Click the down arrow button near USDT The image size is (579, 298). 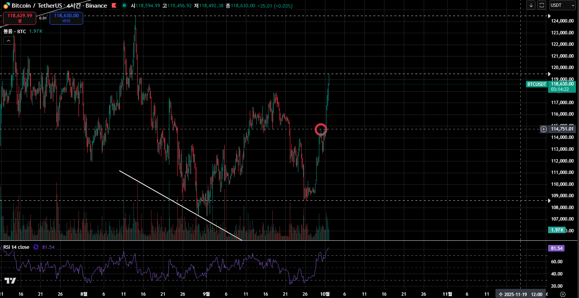click(531, 5)
